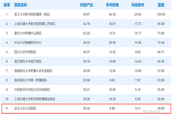This screenshot has width=172, height=114.
Task: Select 武汉大学人民医院 hospital name
Action: 25,108
